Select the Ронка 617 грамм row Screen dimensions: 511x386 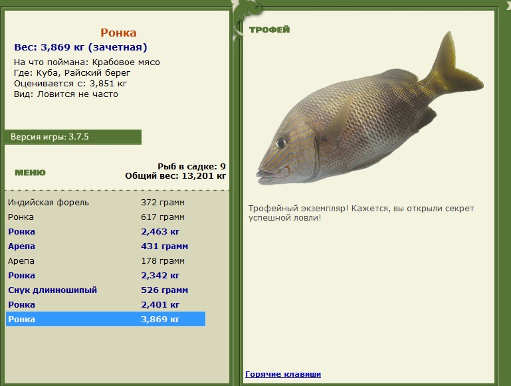tap(106, 217)
